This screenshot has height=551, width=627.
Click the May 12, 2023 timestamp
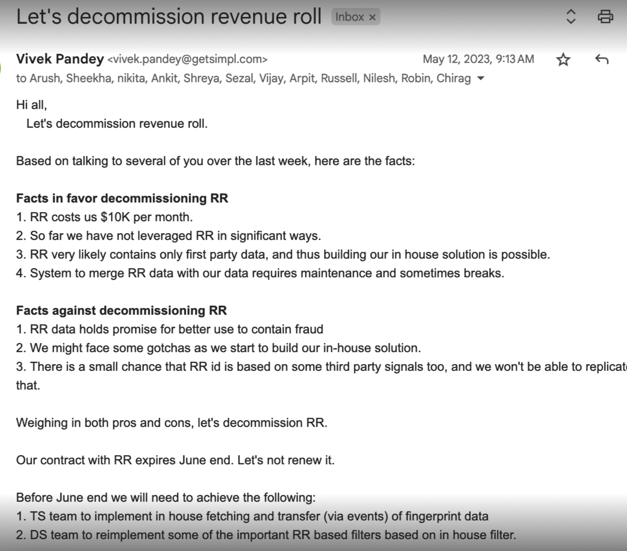(x=478, y=59)
